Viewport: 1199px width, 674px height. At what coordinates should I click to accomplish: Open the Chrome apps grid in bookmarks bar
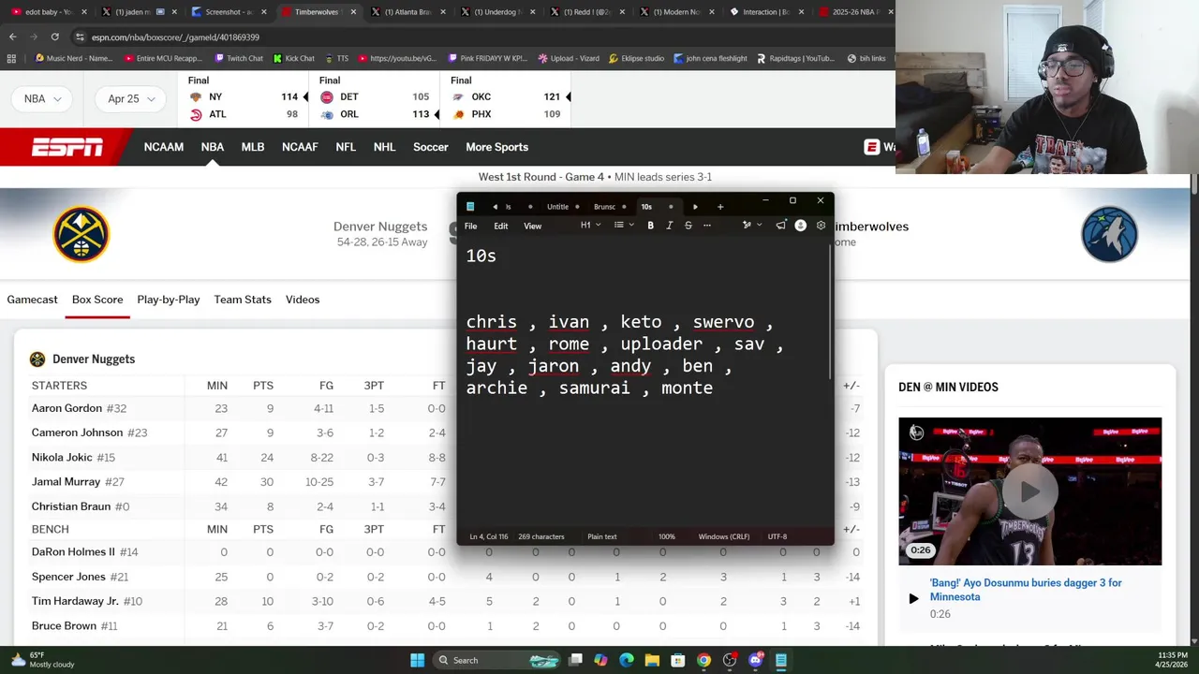click(x=11, y=58)
